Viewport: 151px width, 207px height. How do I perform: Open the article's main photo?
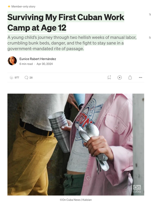(x=76, y=145)
